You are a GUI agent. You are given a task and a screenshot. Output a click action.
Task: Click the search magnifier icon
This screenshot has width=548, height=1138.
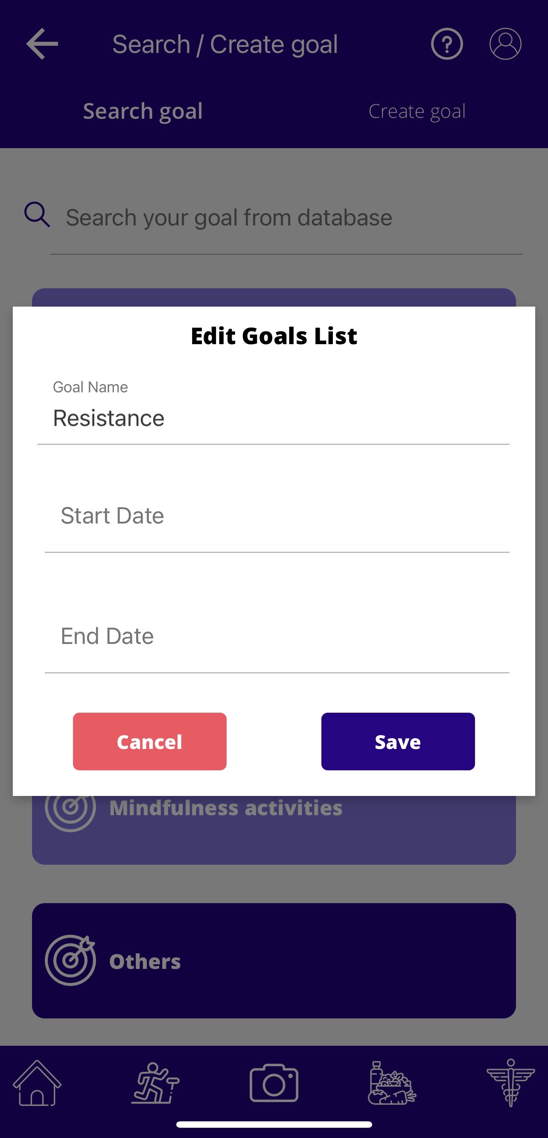click(37, 215)
